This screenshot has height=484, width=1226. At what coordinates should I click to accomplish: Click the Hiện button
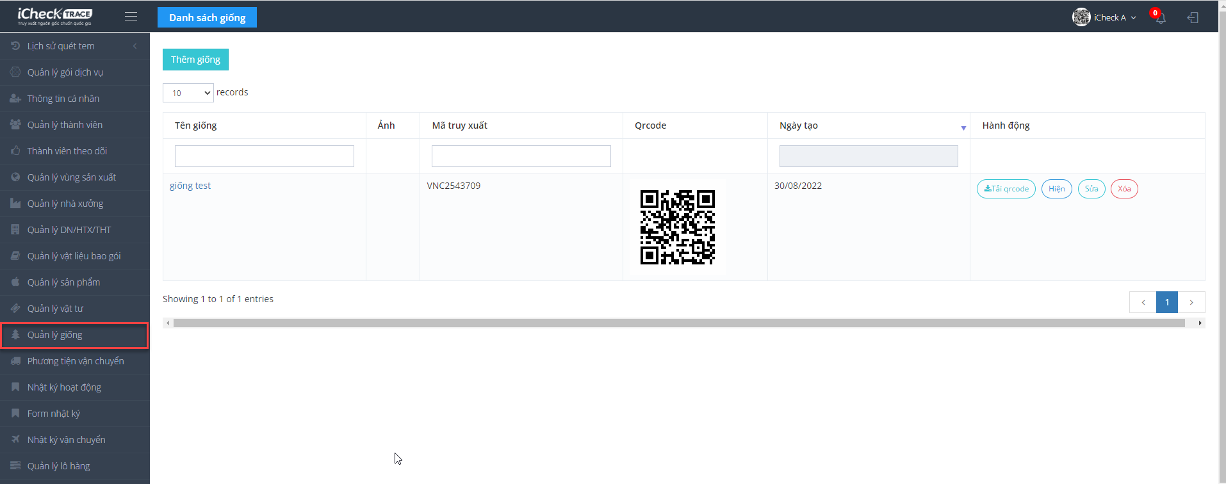coord(1057,189)
